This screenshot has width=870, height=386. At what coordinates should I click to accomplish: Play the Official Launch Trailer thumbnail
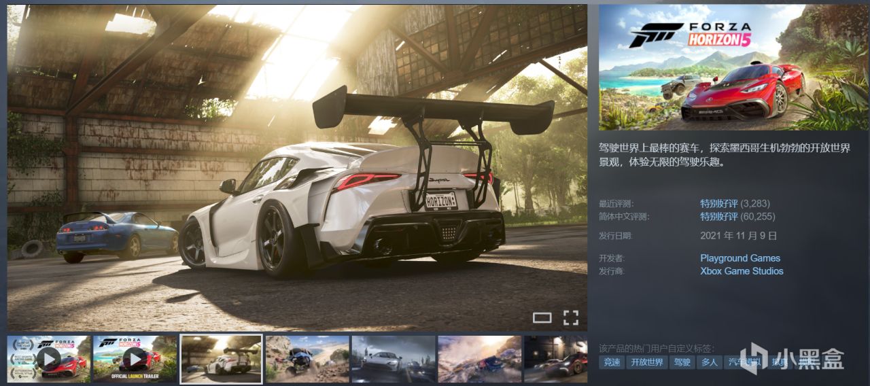[135, 359]
